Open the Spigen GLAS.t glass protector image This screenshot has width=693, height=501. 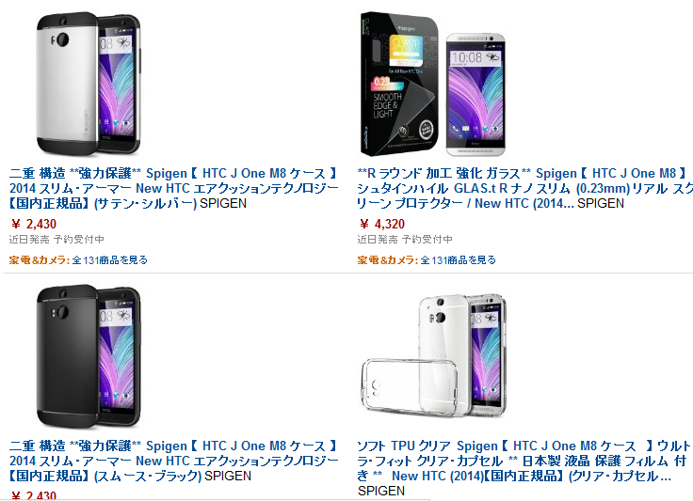(433, 84)
